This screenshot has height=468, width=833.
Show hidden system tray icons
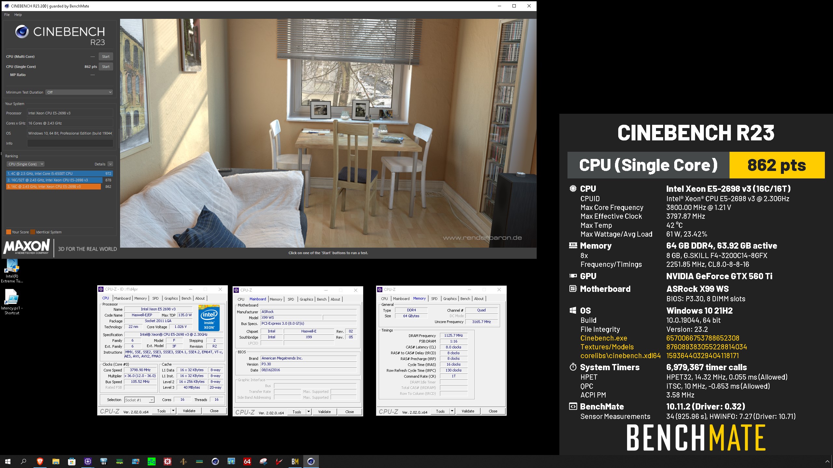827,461
